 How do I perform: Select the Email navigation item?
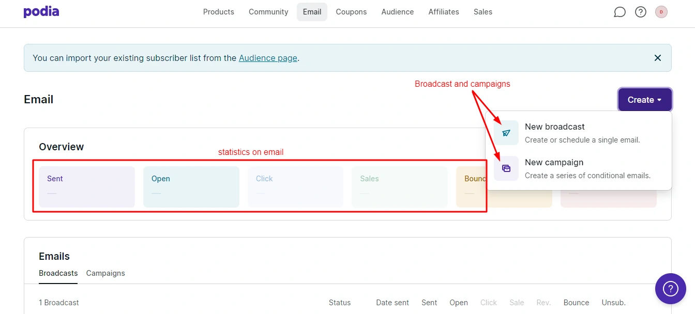[312, 12]
